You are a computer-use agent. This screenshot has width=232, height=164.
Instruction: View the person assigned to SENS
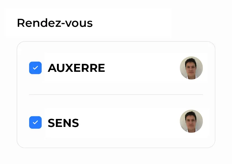coord(191,121)
